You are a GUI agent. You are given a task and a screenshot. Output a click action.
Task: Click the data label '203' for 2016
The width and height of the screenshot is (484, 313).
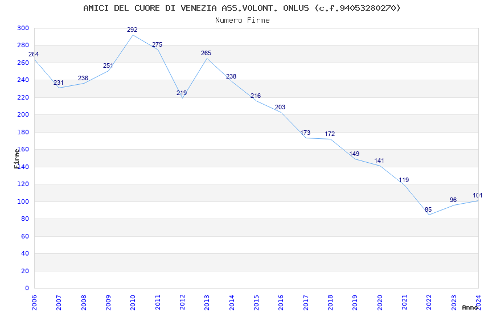click(280, 107)
